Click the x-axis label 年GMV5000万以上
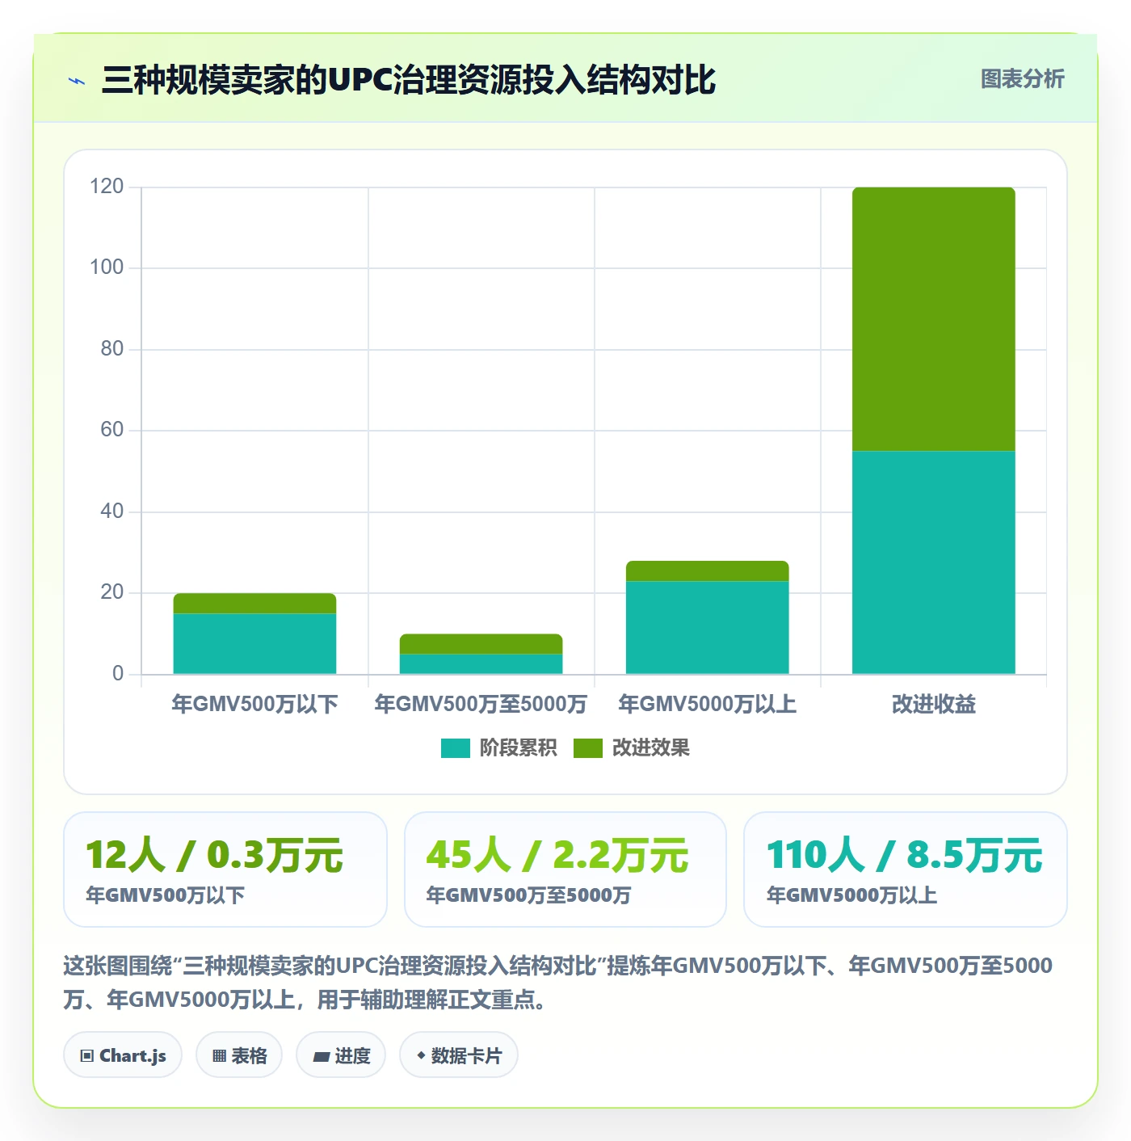 (708, 704)
